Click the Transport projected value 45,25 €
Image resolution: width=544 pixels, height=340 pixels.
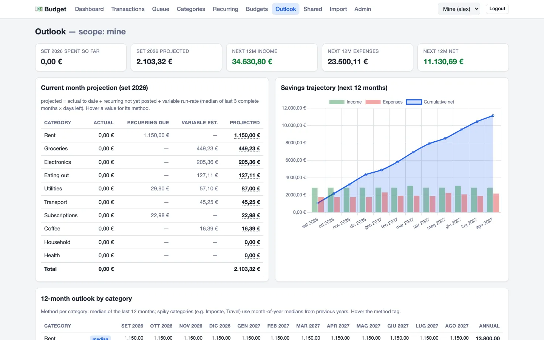(251, 202)
